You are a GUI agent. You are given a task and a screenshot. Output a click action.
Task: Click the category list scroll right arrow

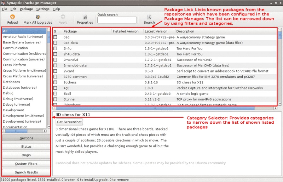tap(45, 131)
